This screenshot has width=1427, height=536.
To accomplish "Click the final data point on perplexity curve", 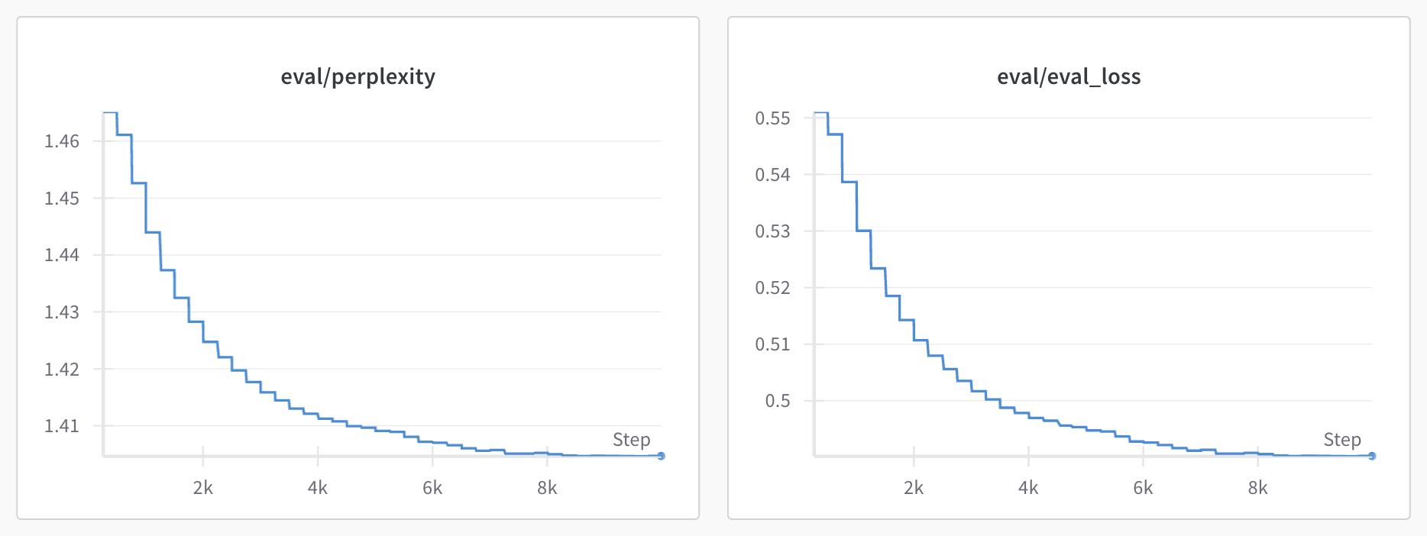I will 661,456.
